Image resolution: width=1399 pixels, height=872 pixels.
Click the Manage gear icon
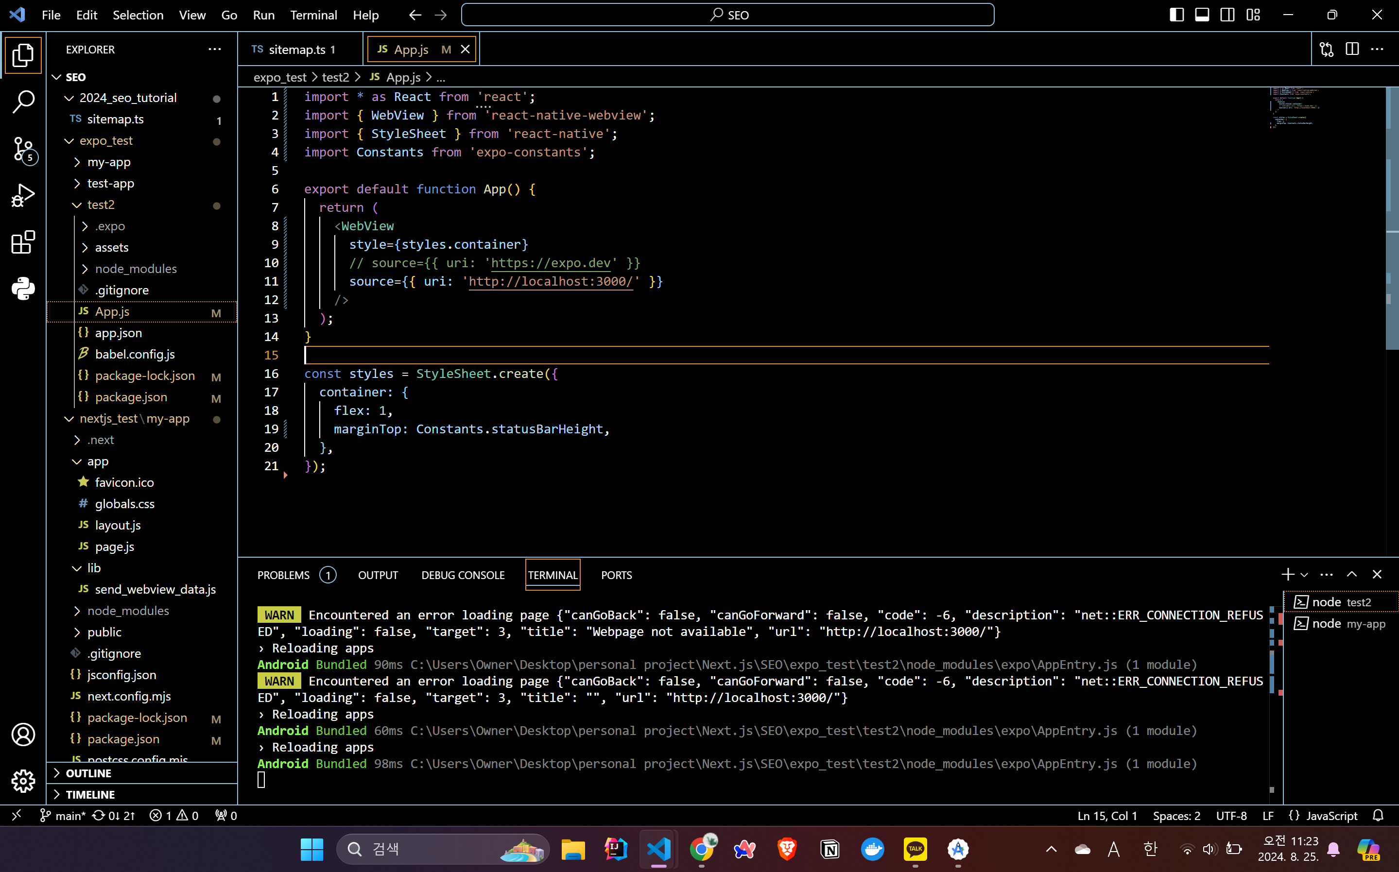23,781
